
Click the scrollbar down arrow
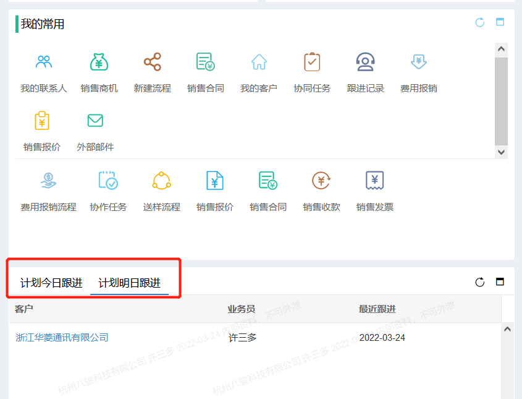point(502,152)
